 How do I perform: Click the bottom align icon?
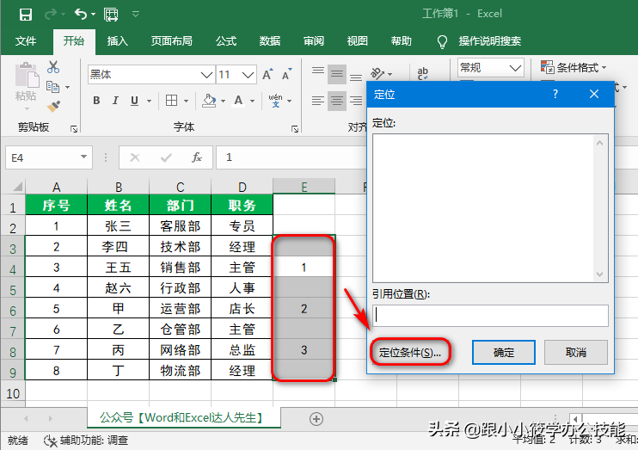[356, 77]
